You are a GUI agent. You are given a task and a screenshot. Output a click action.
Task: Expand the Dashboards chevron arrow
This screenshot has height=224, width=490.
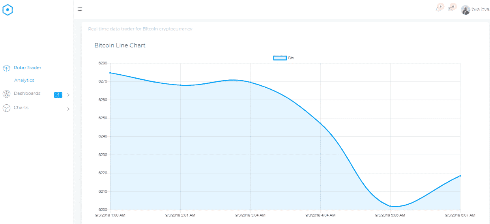(68, 95)
